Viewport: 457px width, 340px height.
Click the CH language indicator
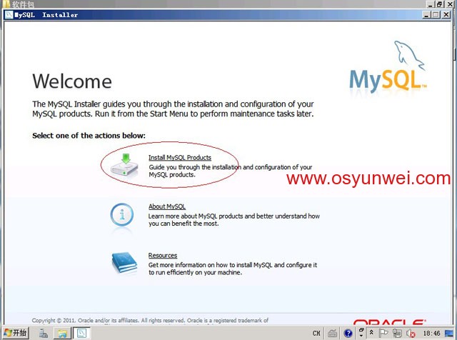coord(316,333)
